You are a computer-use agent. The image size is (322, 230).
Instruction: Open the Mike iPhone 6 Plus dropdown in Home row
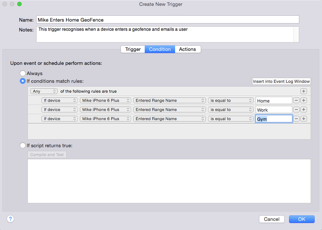coord(106,100)
